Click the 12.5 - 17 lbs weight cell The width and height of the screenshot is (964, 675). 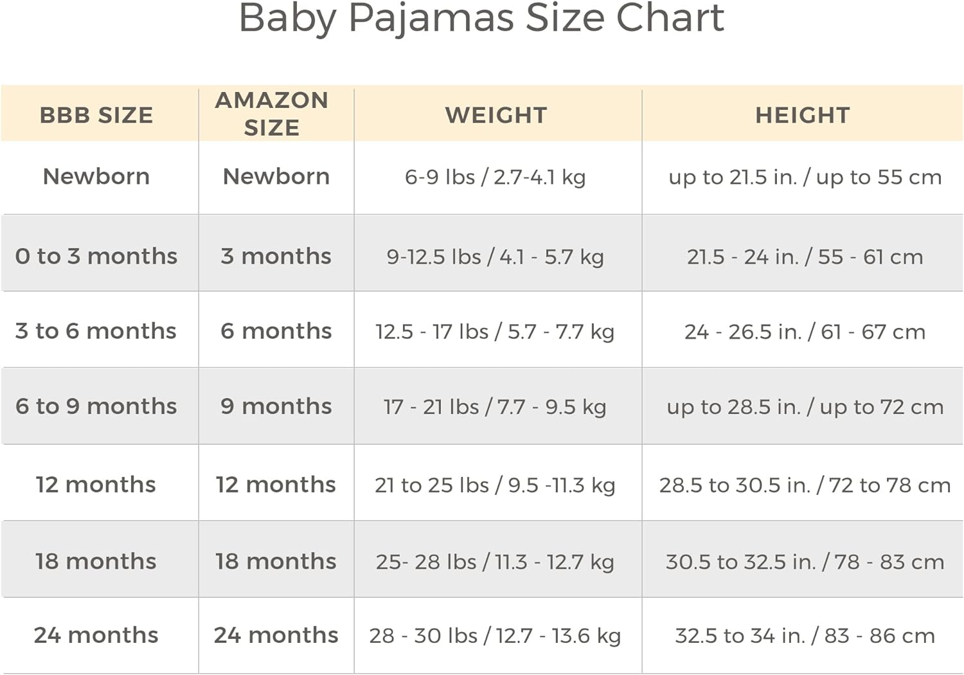pos(495,332)
